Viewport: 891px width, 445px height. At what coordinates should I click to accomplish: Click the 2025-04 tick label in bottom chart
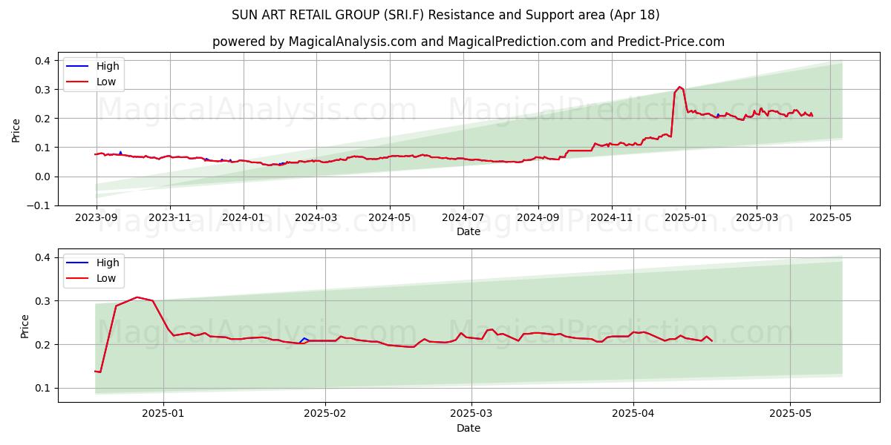click(634, 415)
